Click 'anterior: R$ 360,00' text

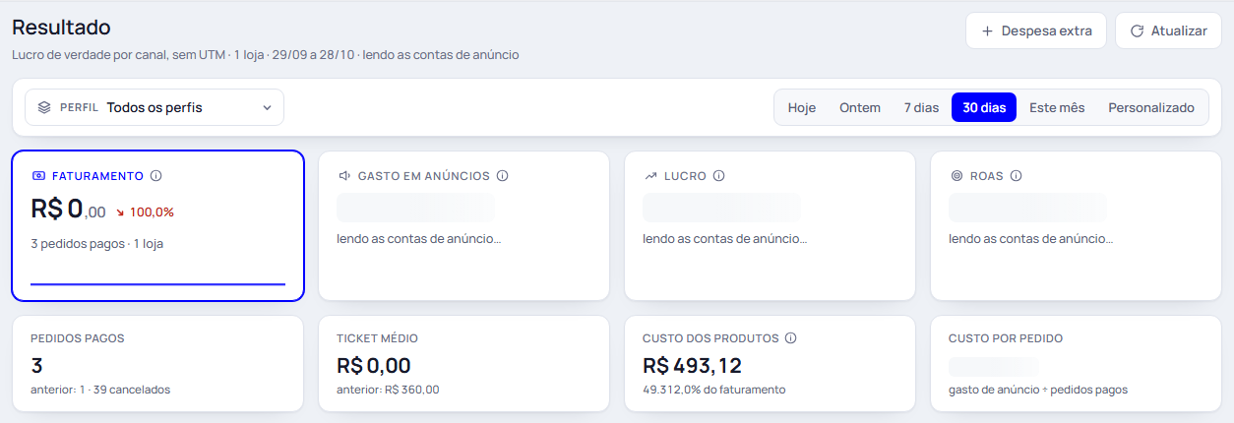[x=388, y=390]
